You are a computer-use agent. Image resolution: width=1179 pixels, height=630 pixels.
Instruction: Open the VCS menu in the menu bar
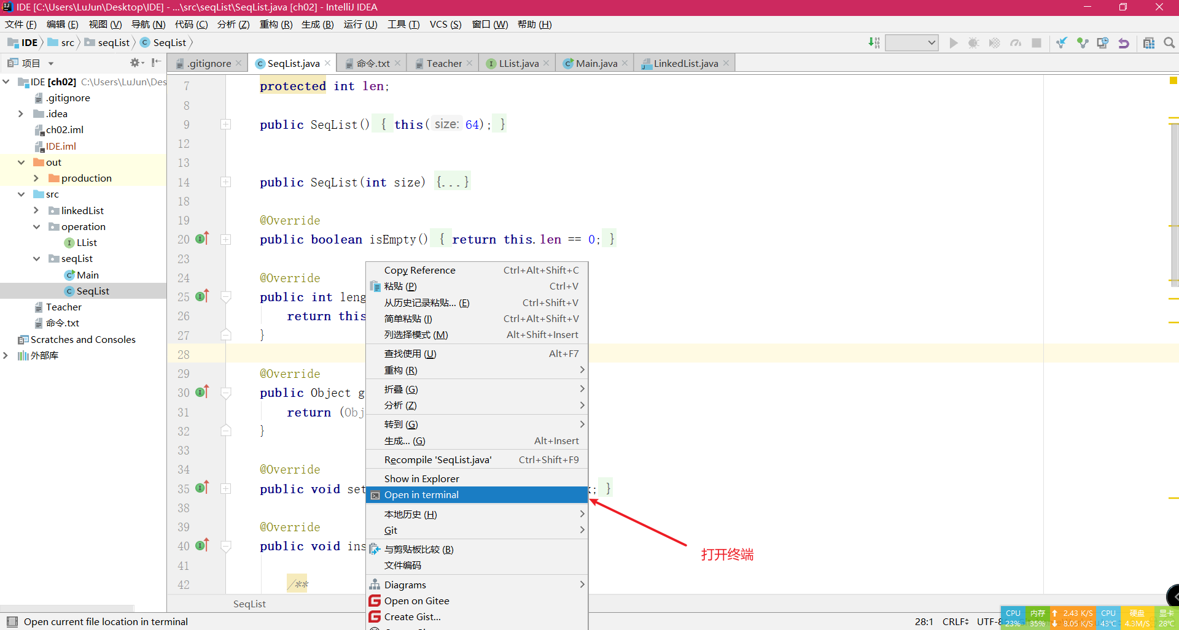point(445,25)
